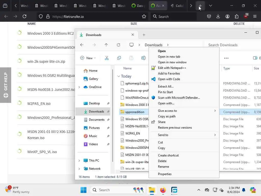
Task: Switch to Data Firefox tab
Action: click(138, 6)
